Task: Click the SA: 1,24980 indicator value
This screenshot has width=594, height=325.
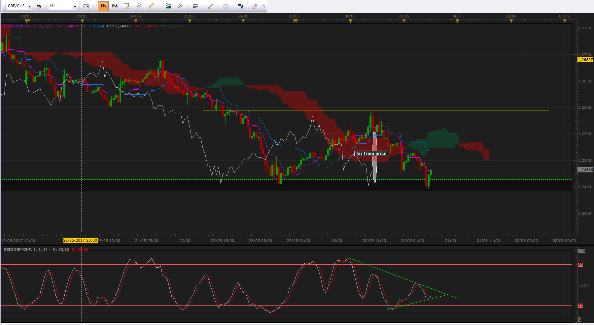Action: [145, 26]
